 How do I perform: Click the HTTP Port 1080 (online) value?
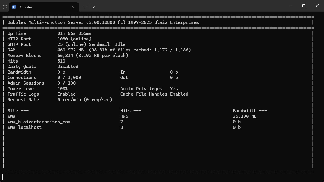(x=74, y=39)
